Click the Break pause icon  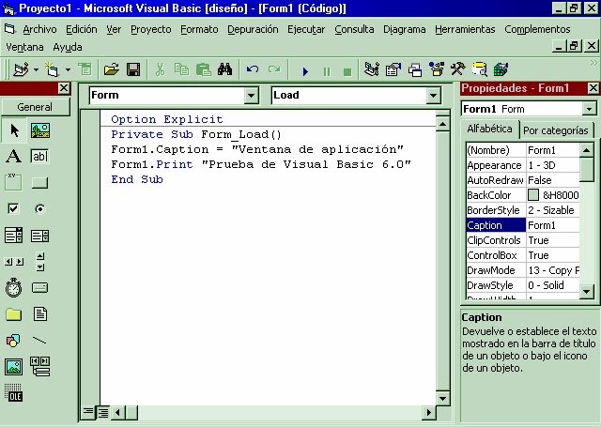coord(327,71)
